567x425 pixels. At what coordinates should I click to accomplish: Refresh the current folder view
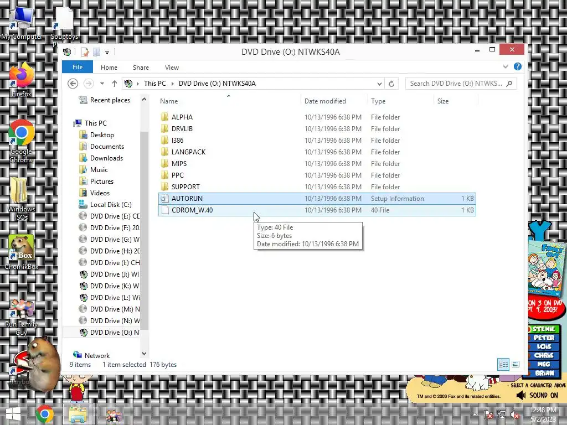pyautogui.click(x=391, y=84)
